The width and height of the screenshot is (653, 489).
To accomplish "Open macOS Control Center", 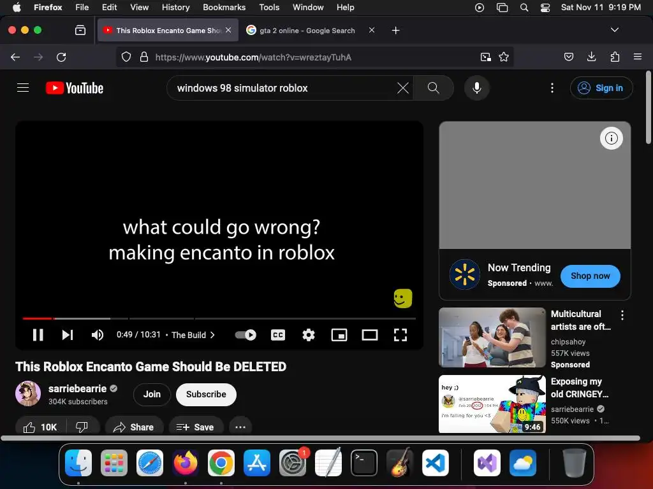I will tap(545, 7).
